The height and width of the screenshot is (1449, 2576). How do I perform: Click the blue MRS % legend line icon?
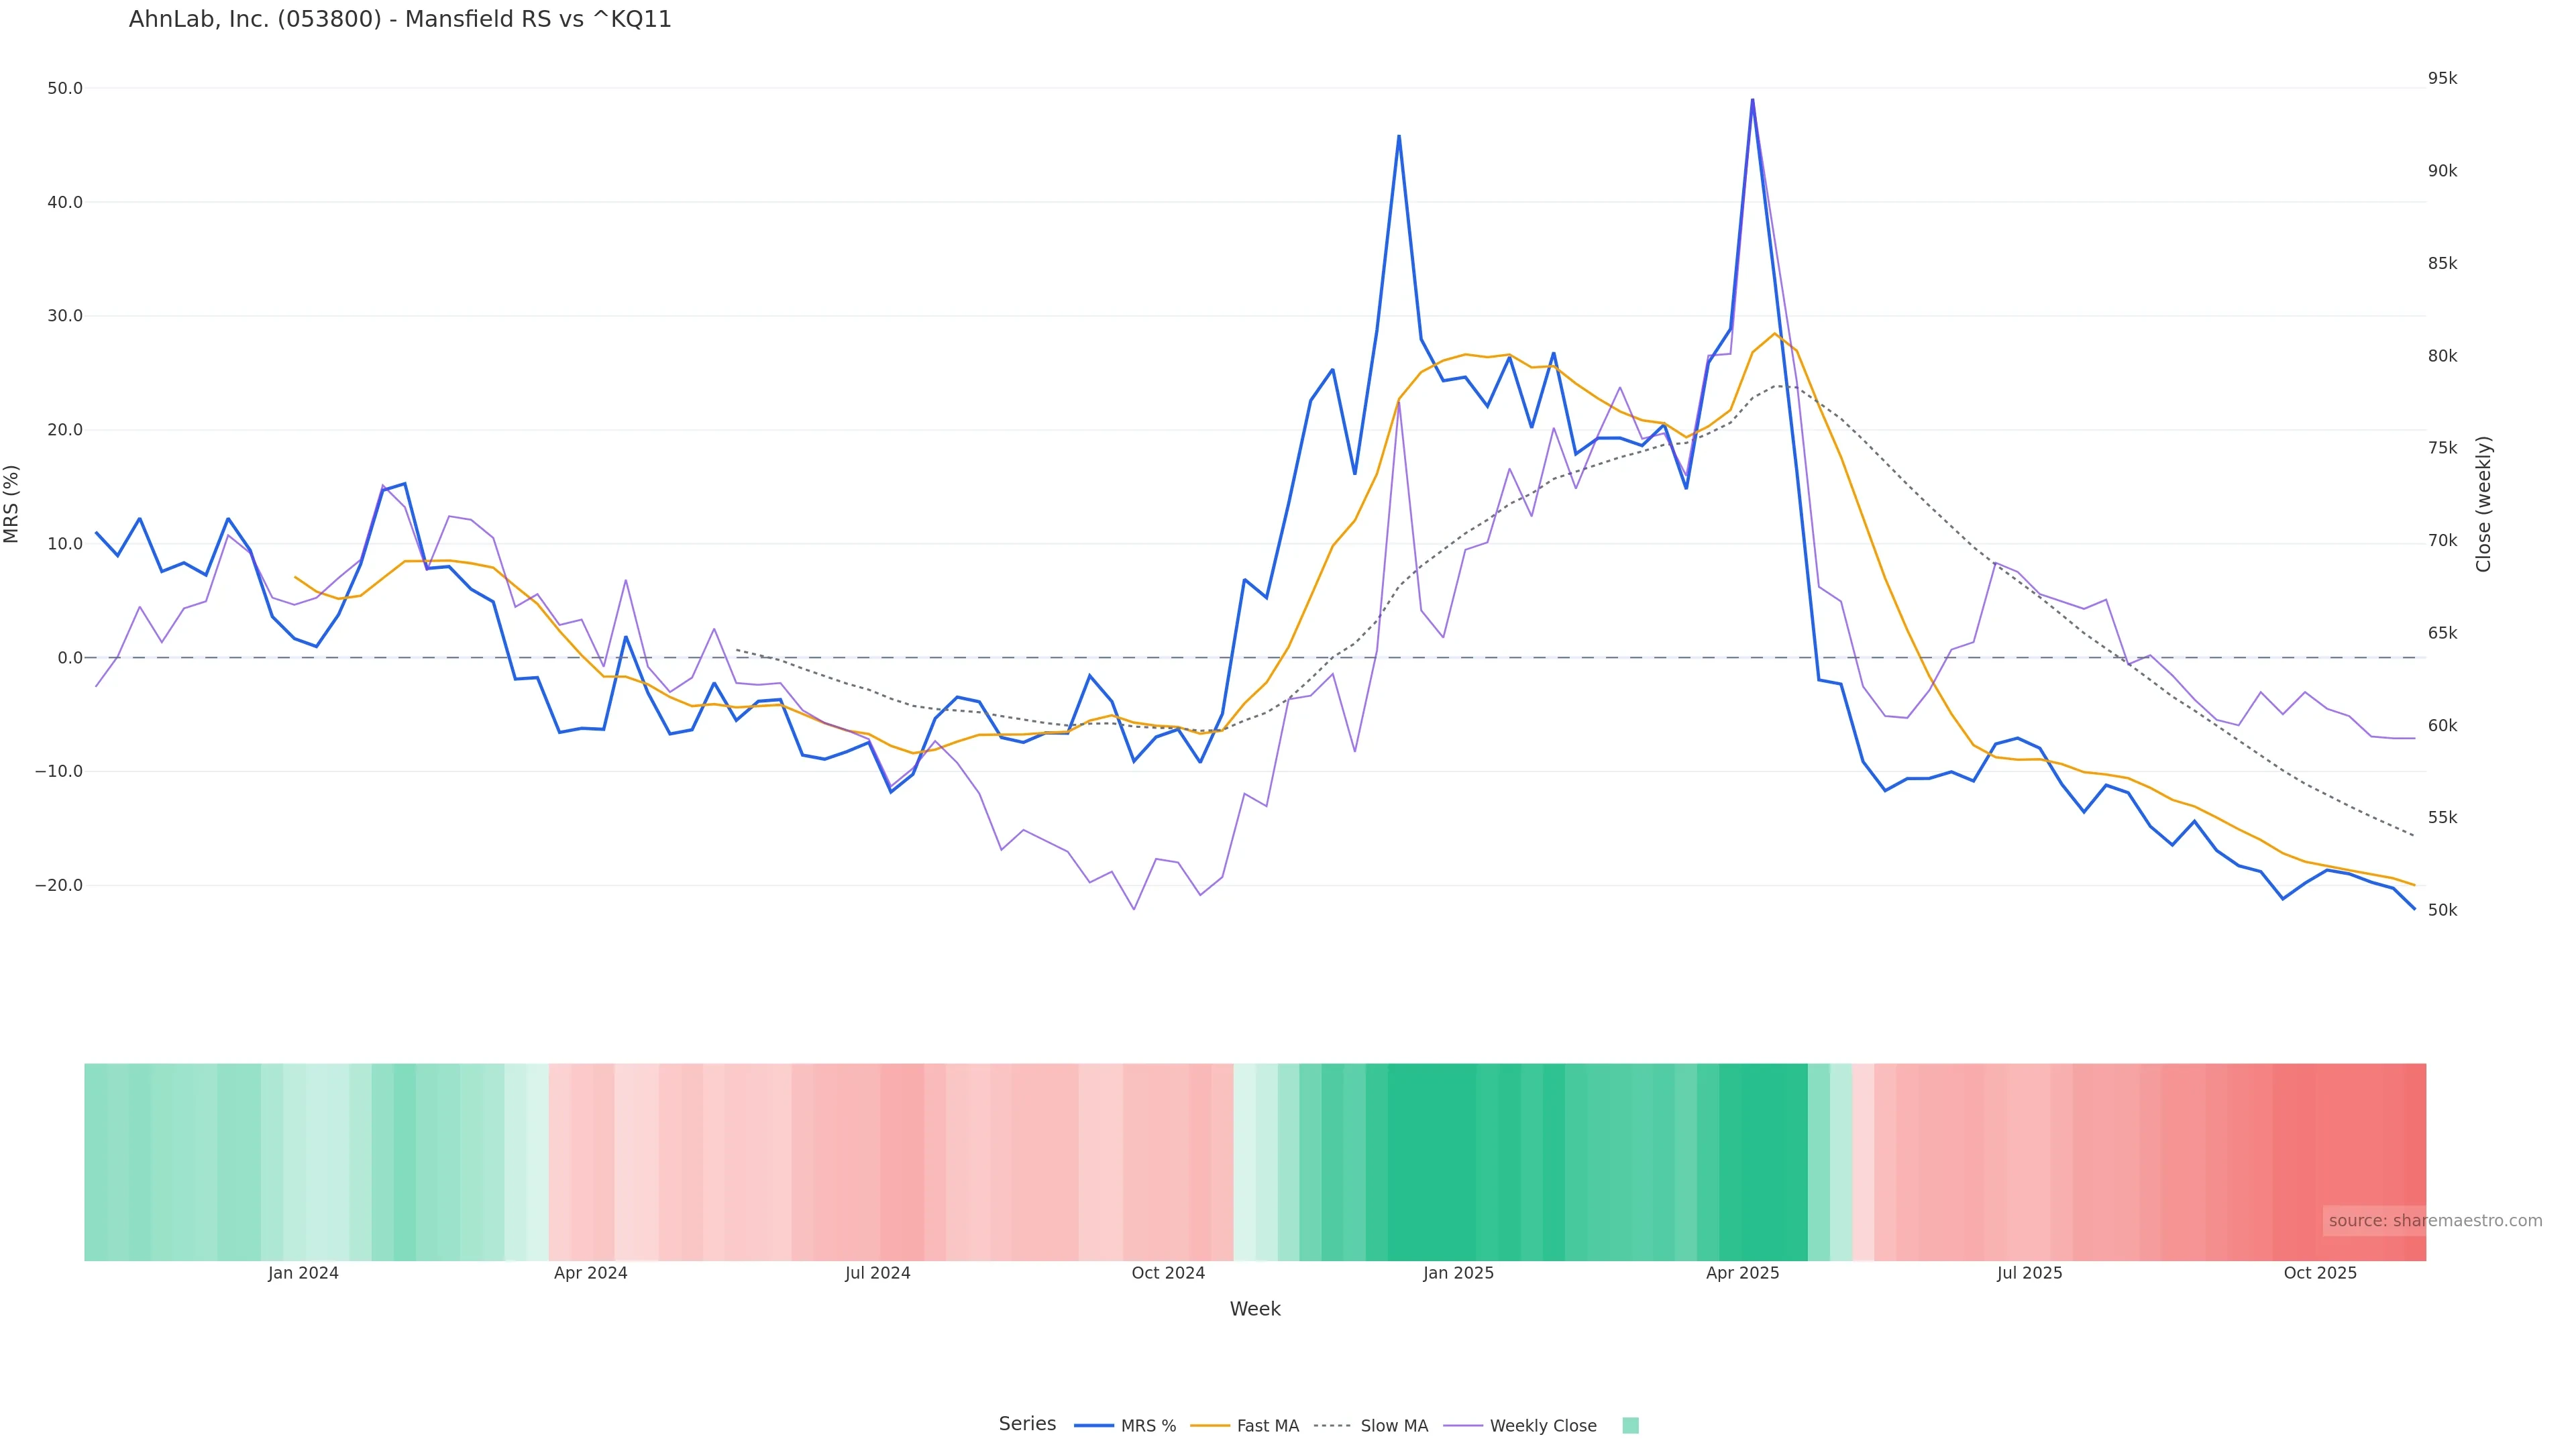[x=1094, y=1426]
